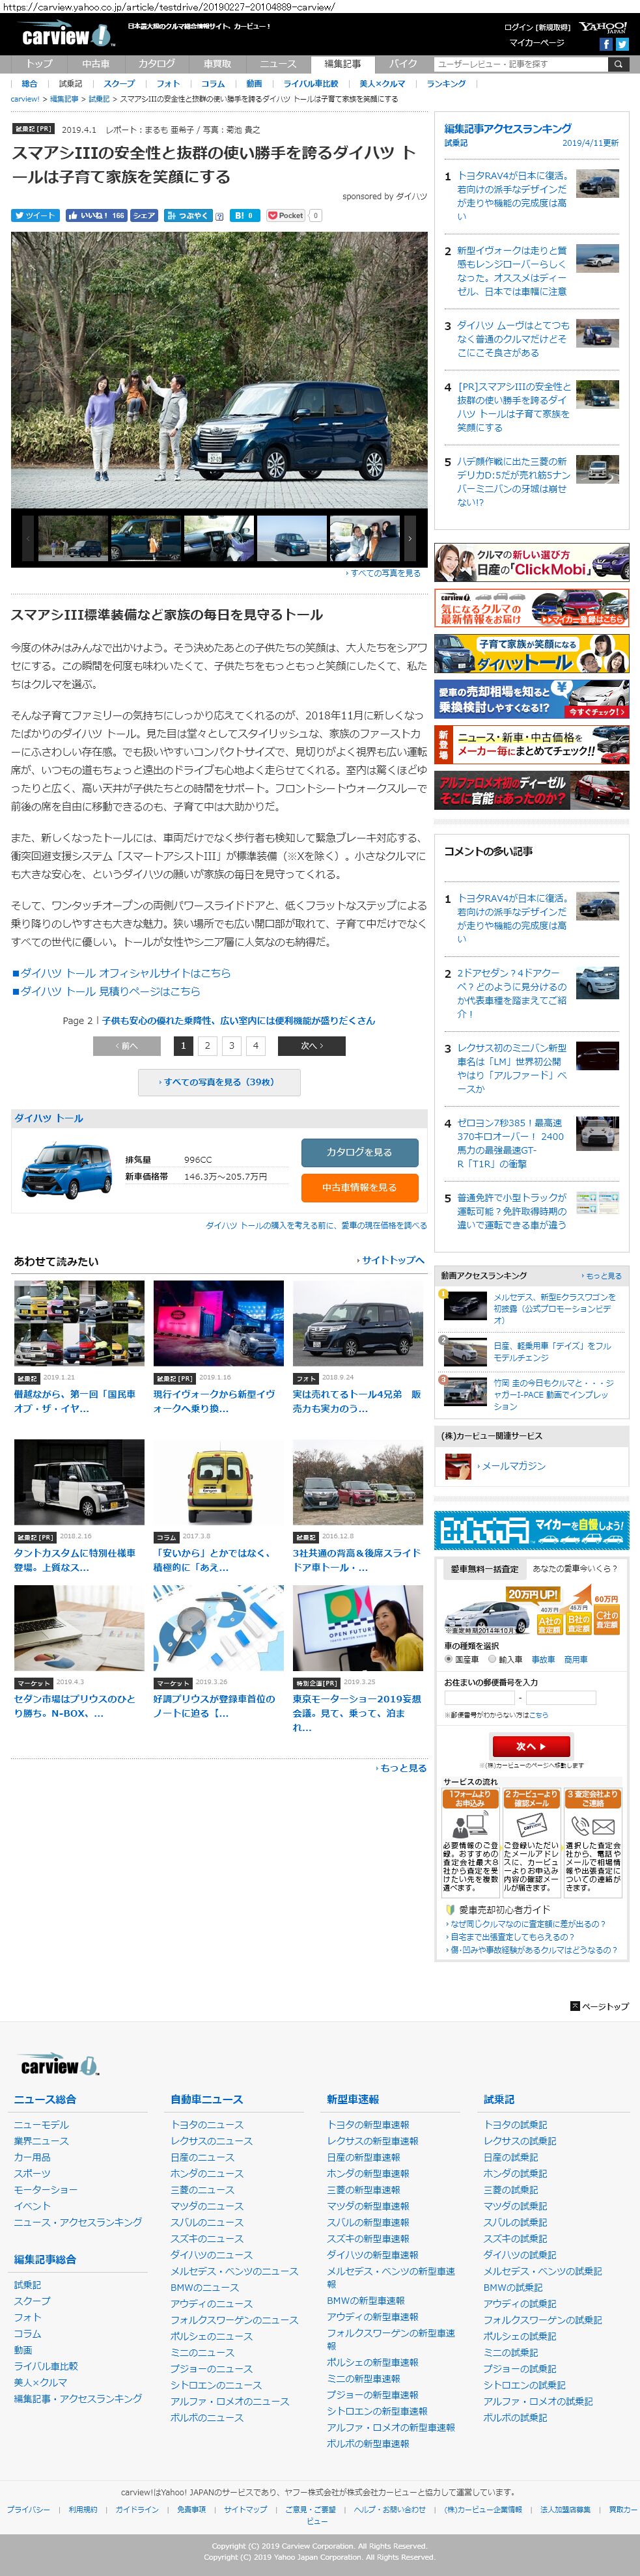This screenshot has width=640, height=2576.
Task: Go to pagination page 2
Action: tap(207, 1045)
